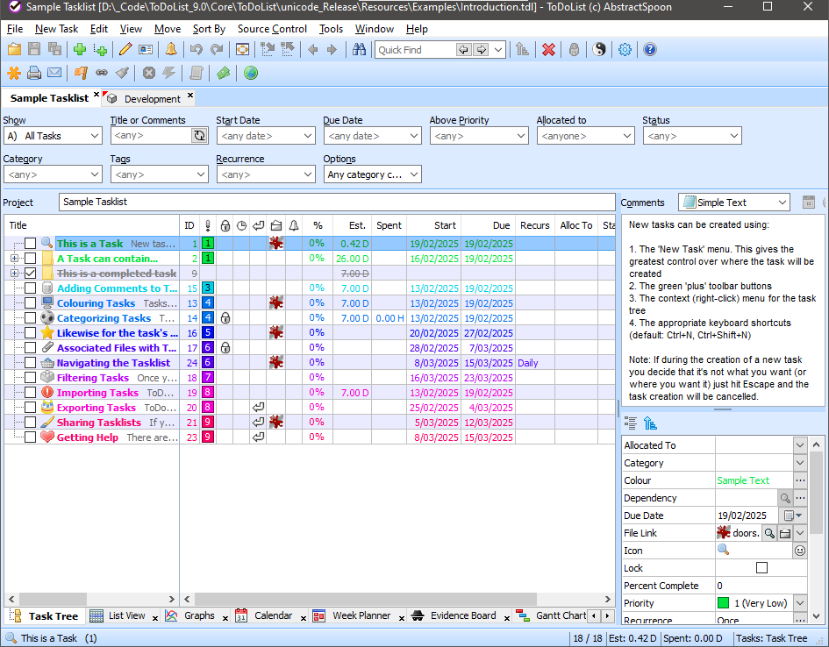Open Preferences with the gear icon
The height and width of the screenshot is (647, 829).
coord(625,50)
